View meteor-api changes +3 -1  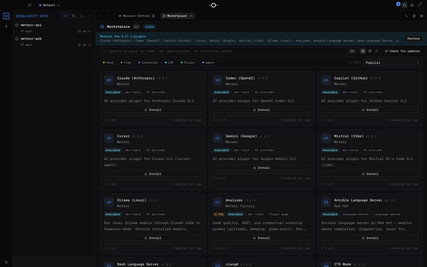click(84, 31)
